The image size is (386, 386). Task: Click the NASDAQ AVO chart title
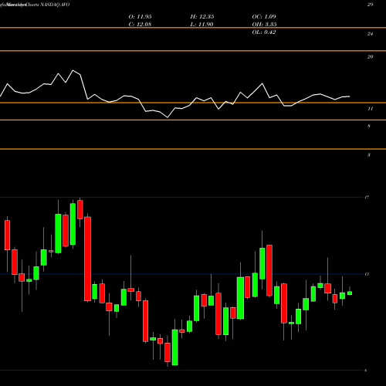55,5
